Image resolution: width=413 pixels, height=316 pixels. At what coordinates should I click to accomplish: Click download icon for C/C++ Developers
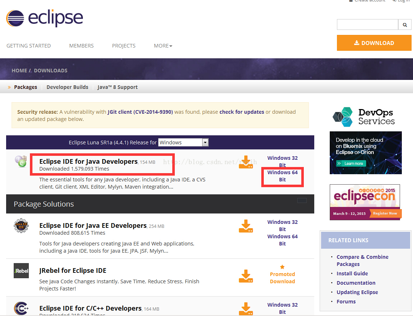[246, 309]
